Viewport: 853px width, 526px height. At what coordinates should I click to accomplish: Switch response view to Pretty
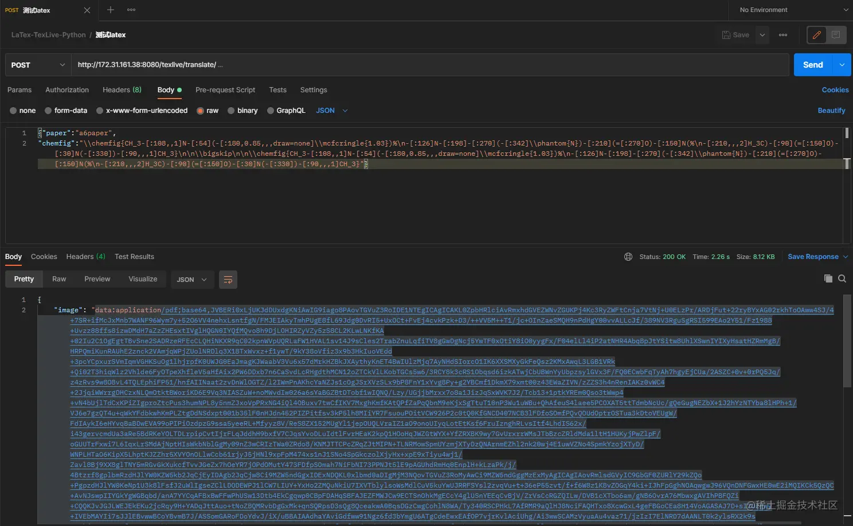click(24, 279)
